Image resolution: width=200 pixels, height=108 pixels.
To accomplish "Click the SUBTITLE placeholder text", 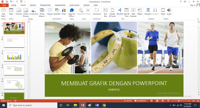I will 114,90.
